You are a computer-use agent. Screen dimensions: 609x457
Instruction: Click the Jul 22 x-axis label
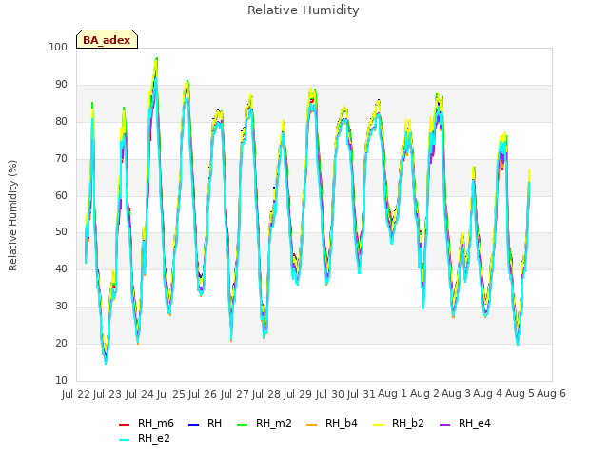pos(76,394)
